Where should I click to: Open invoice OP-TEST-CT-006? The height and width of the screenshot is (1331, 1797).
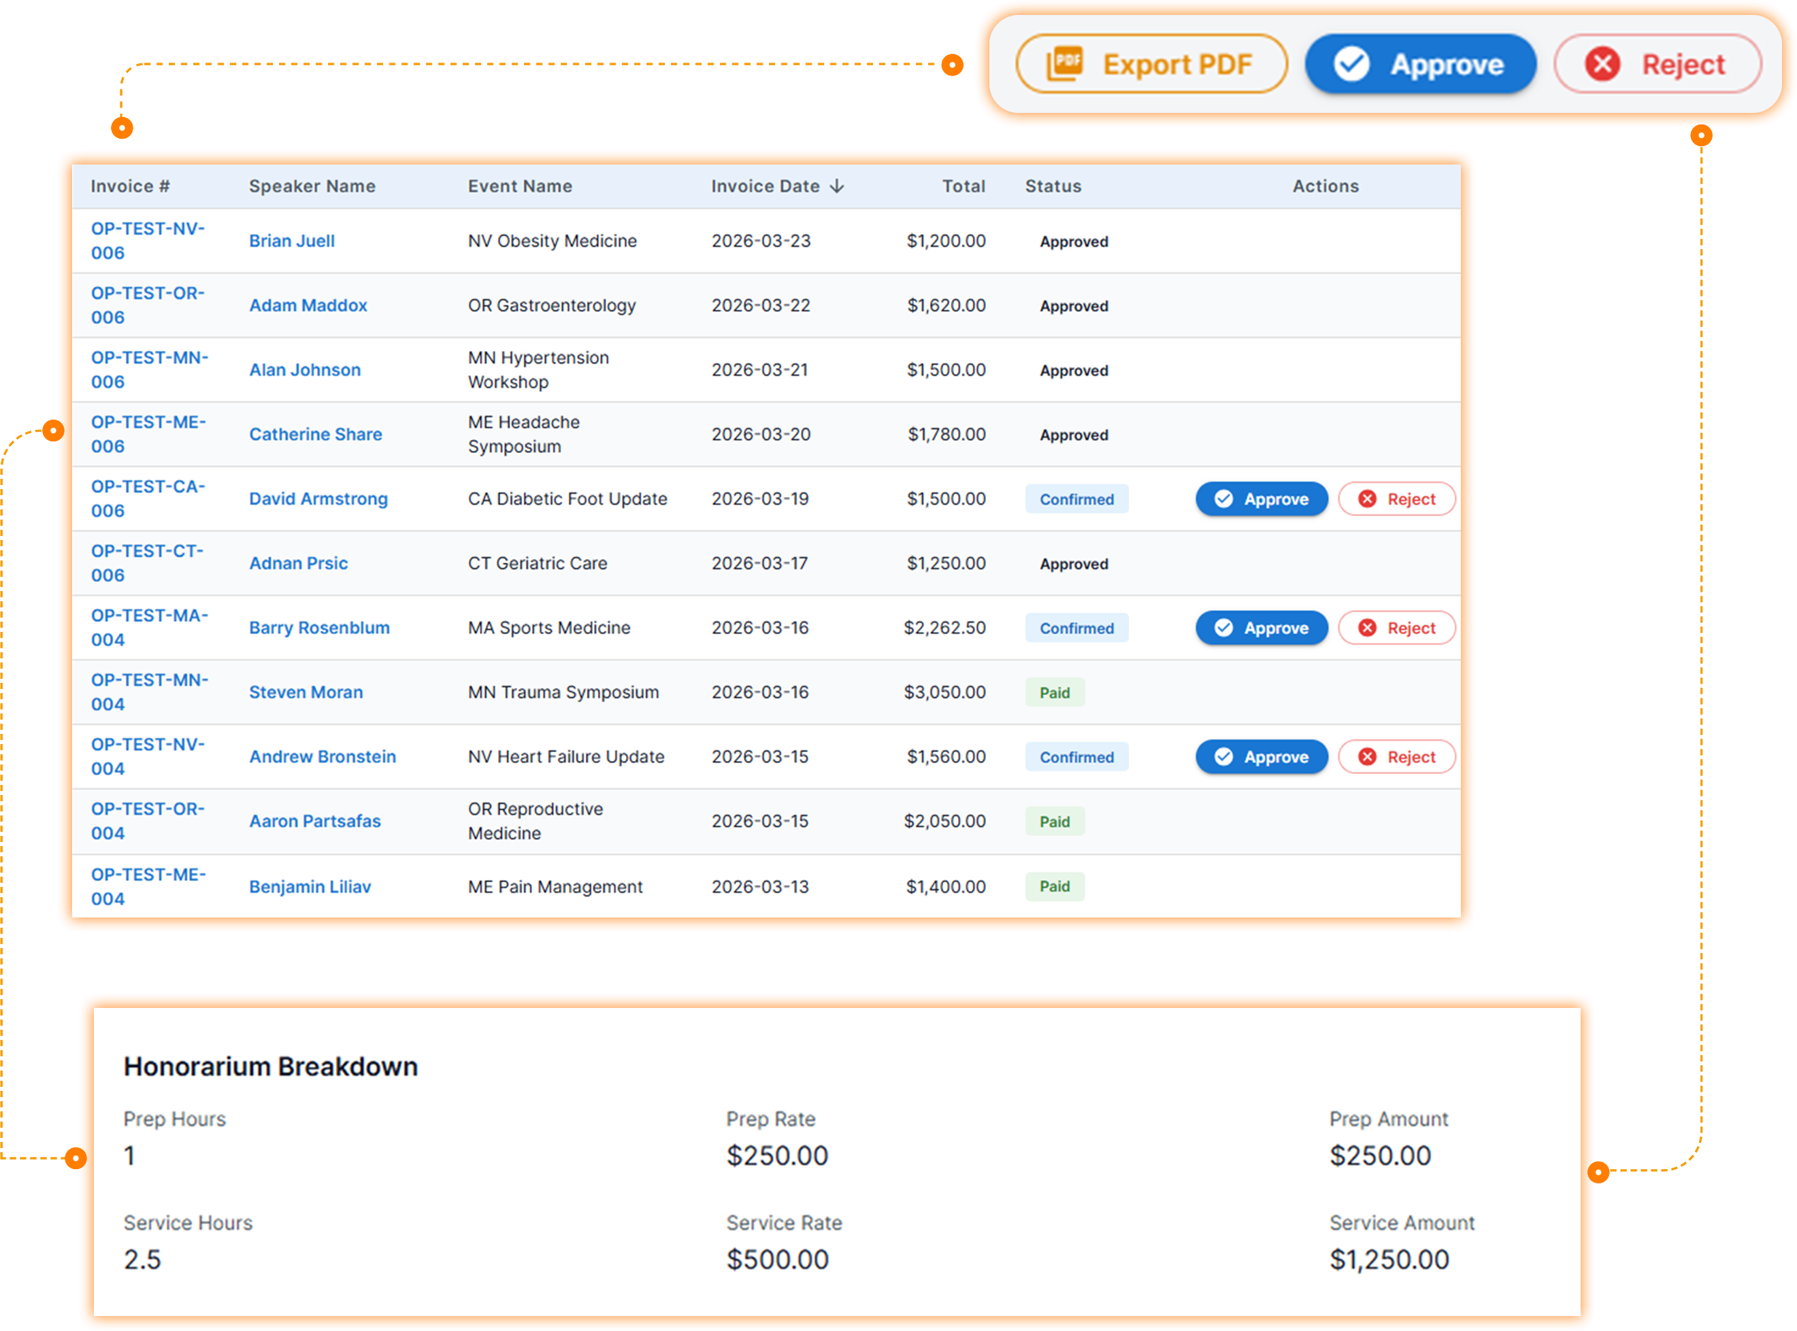click(148, 563)
